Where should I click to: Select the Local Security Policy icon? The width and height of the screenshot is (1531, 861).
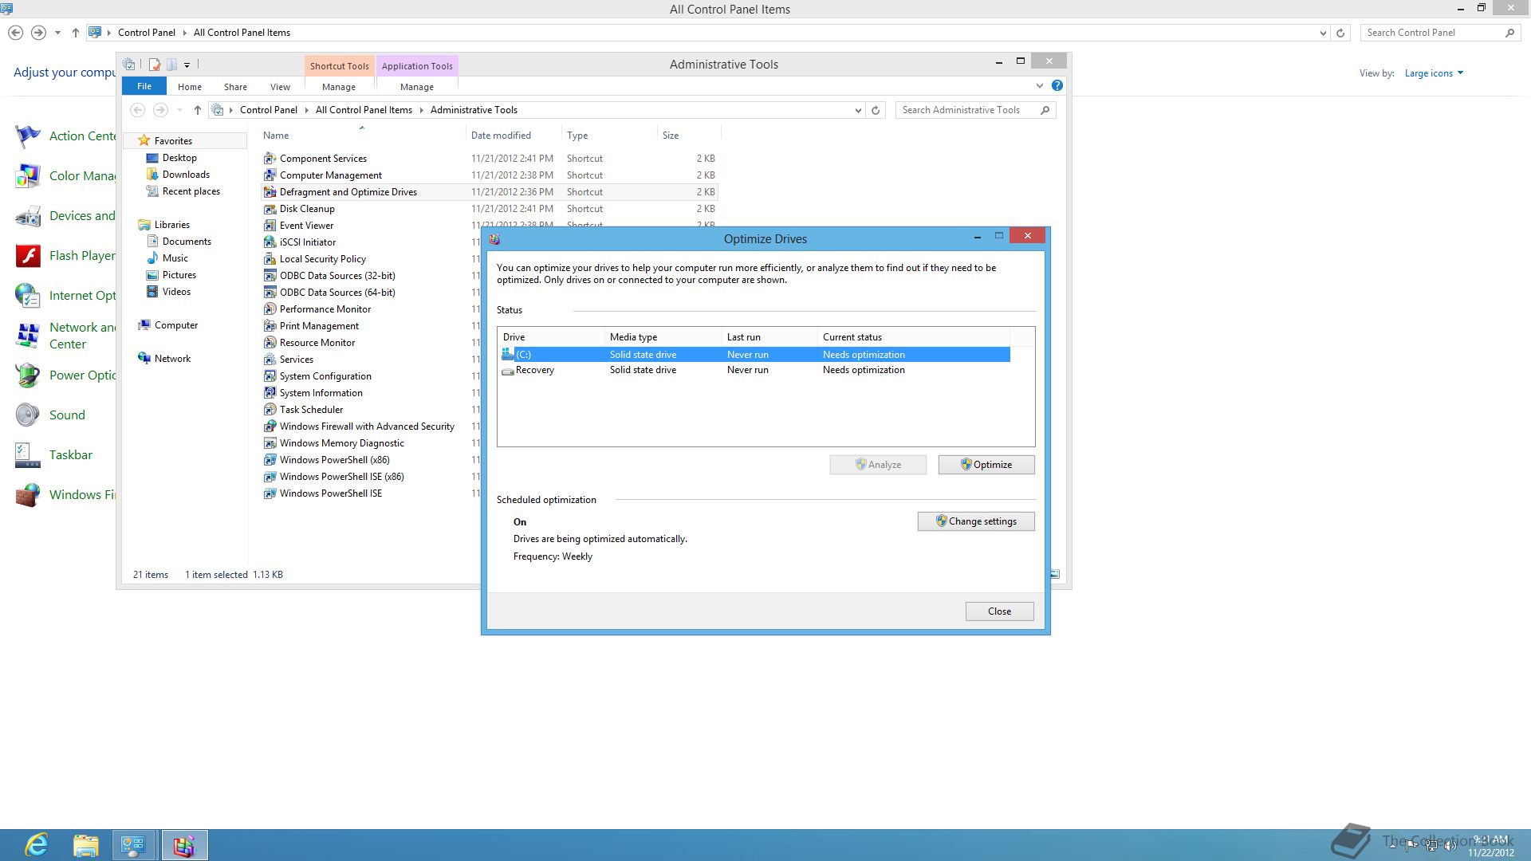click(x=270, y=259)
